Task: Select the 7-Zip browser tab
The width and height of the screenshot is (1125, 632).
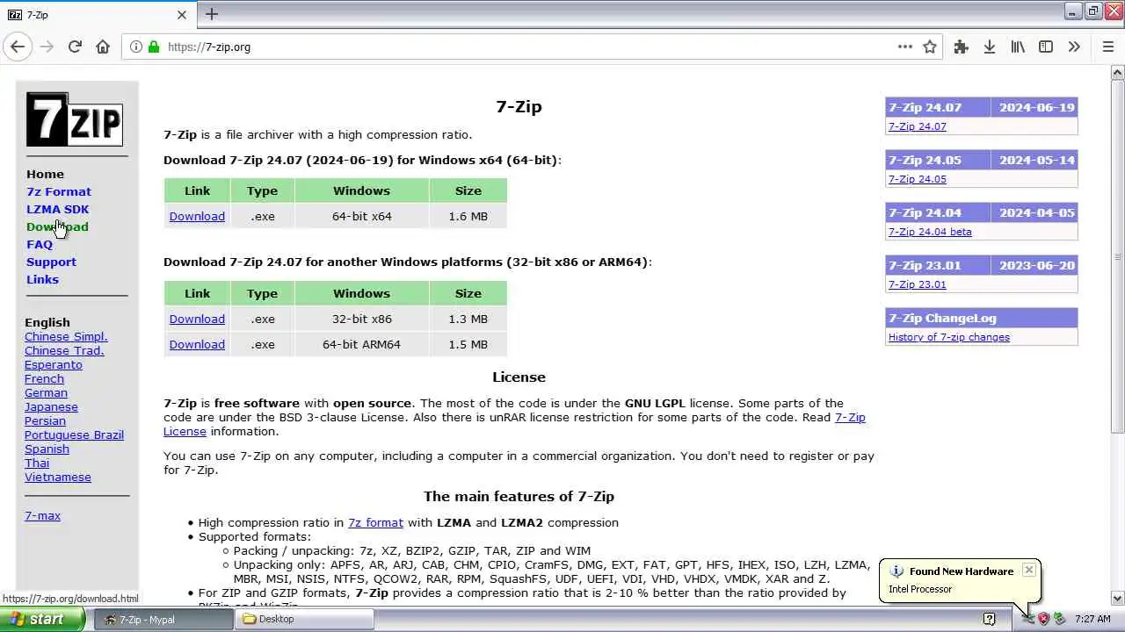Action: (98, 15)
